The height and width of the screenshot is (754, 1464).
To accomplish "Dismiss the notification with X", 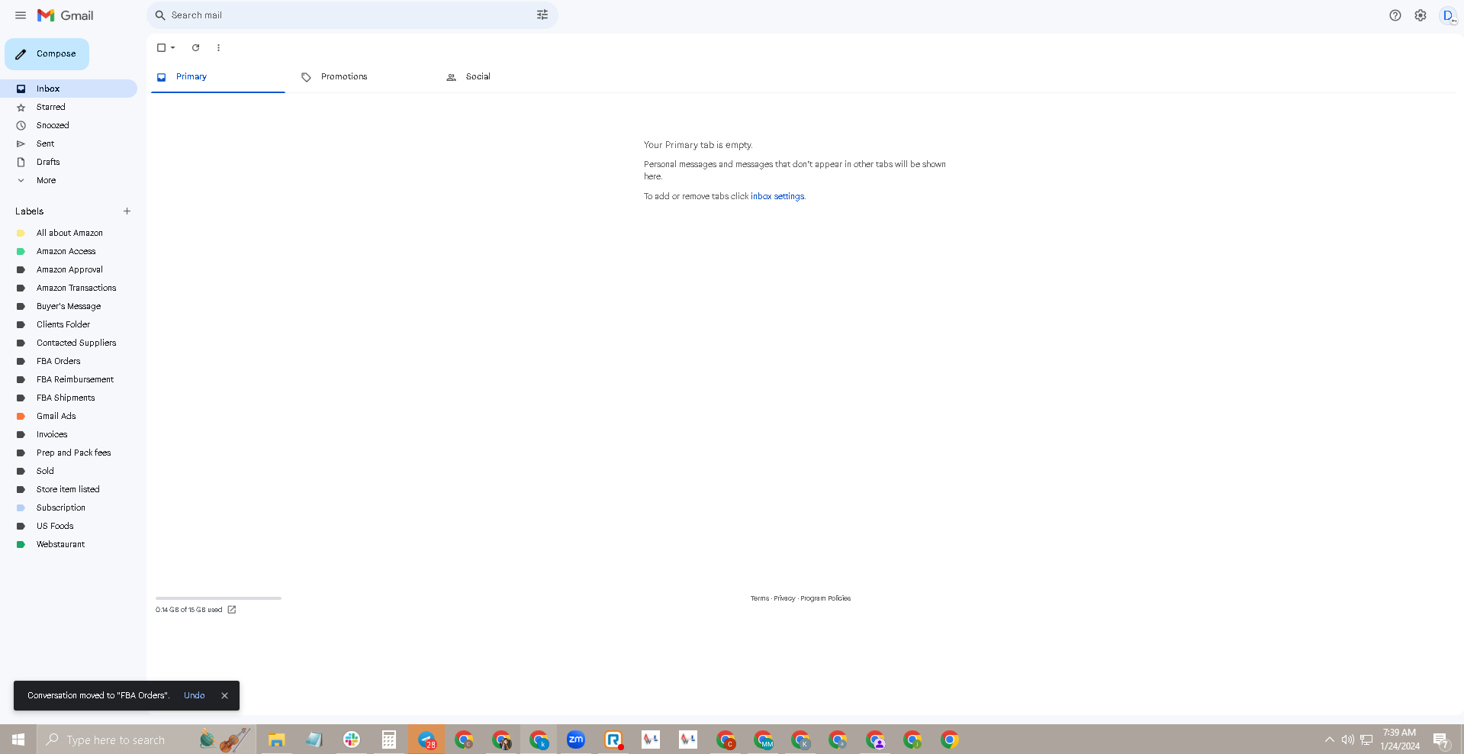I will coord(224,696).
